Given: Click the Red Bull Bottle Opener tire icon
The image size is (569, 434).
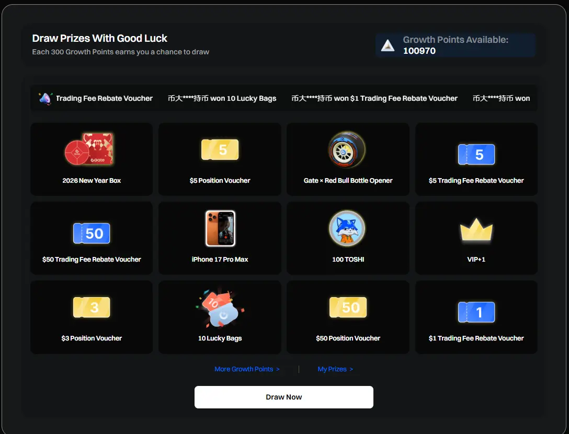Looking at the screenshot, I should [x=347, y=149].
